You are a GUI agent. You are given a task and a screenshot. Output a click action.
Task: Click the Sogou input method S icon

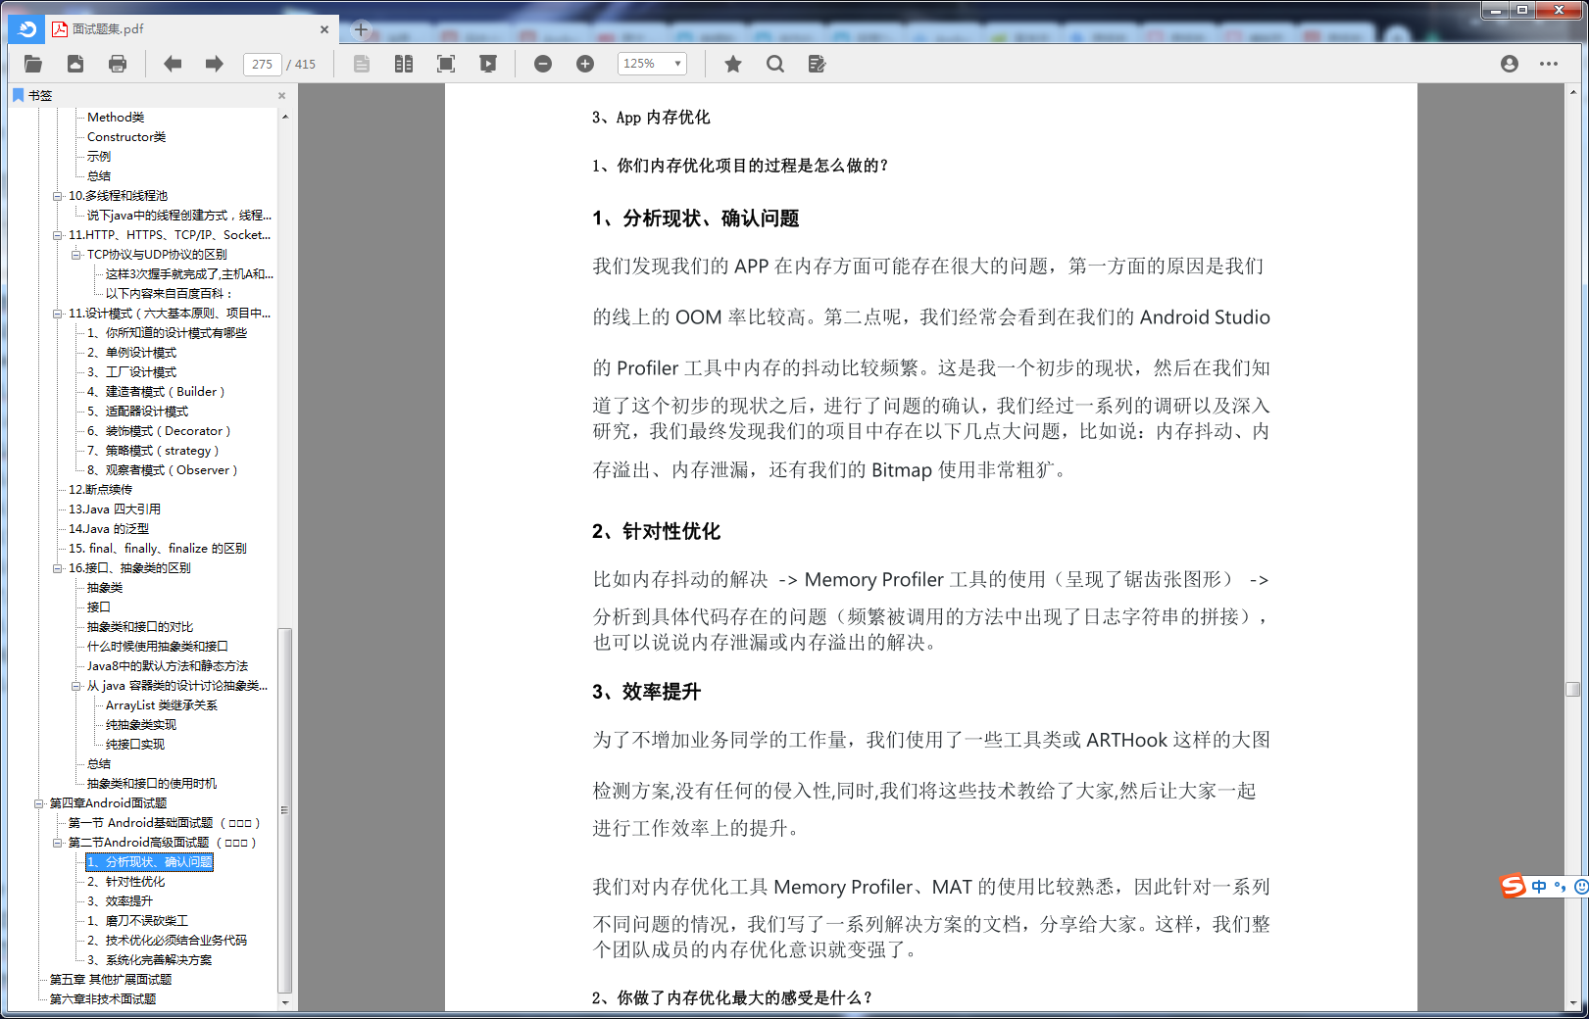click(x=1514, y=886)
